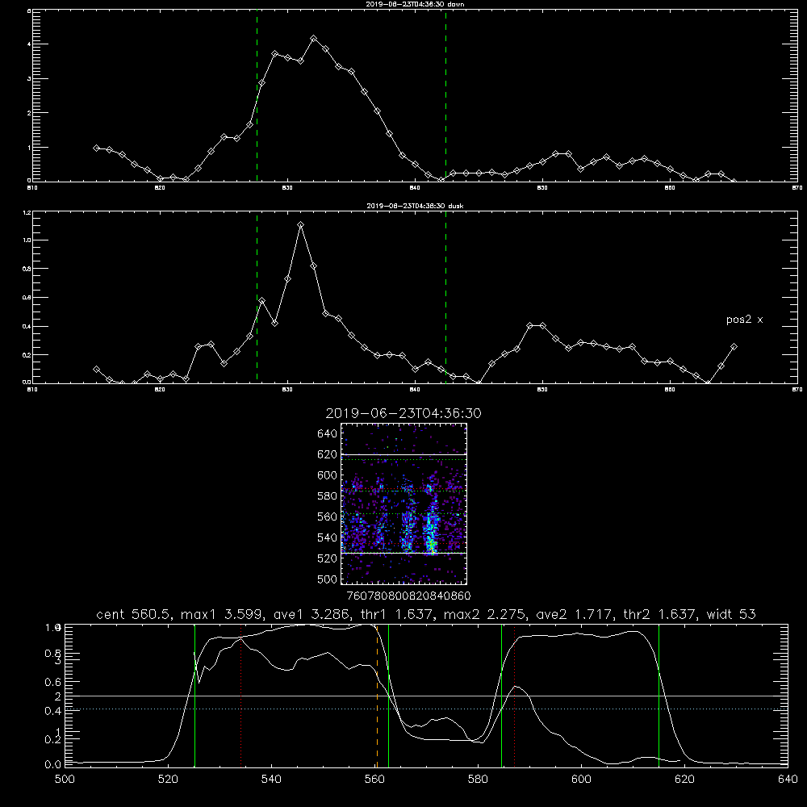The width and height of the screenshot is (807, 807).
Task: Click the orange dashed centre line in bottom plot
Action: tap(377, 696)
